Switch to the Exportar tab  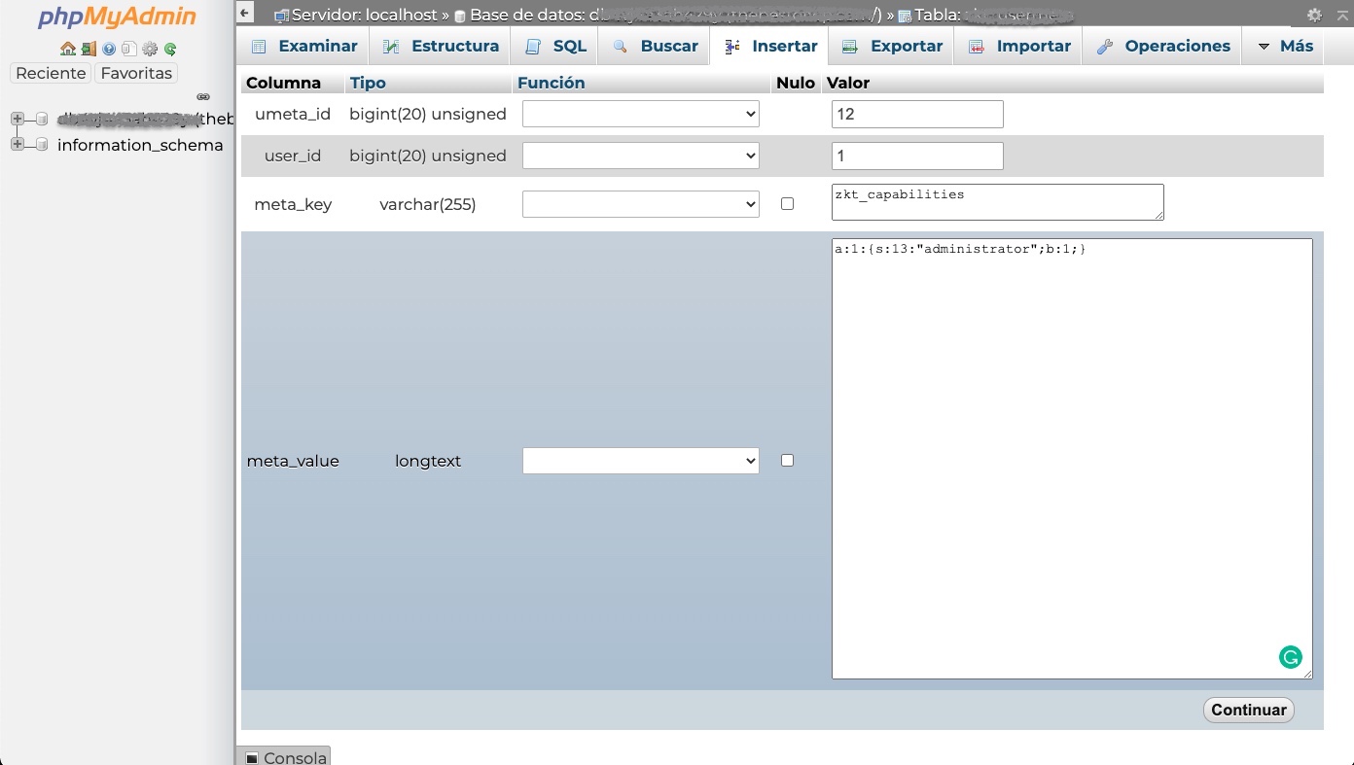coord(892,46)
